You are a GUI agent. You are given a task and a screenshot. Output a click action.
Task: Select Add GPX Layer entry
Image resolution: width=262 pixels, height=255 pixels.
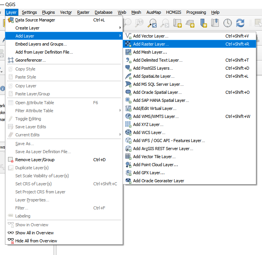coord(189,173)
